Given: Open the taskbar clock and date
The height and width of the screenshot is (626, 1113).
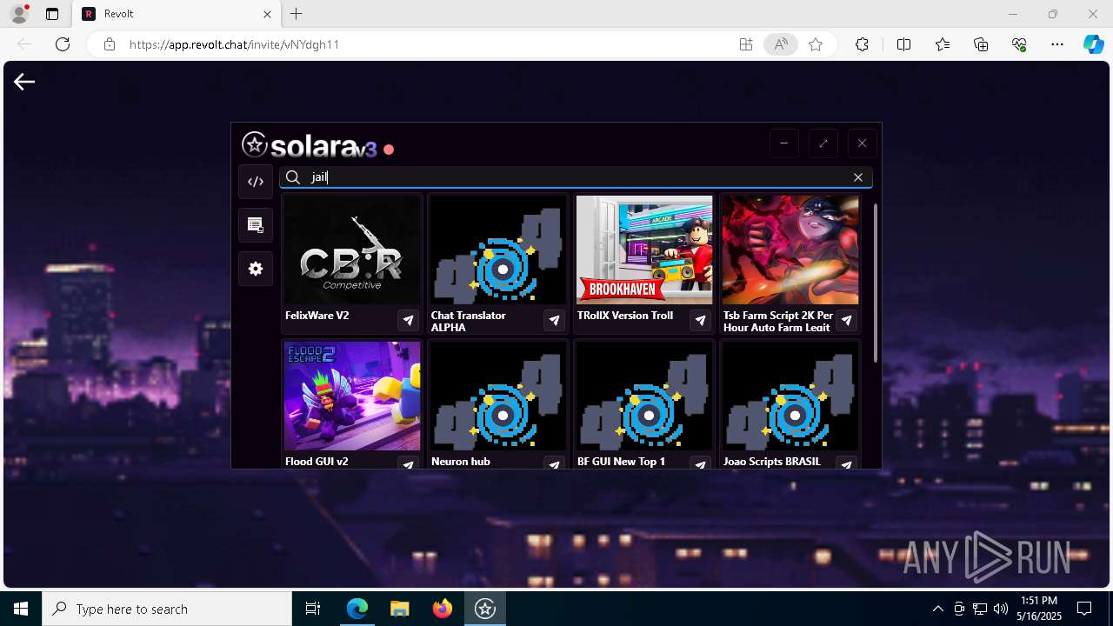Looking at the screenshot, I should pyautogui.click(x=1040, y=609).
